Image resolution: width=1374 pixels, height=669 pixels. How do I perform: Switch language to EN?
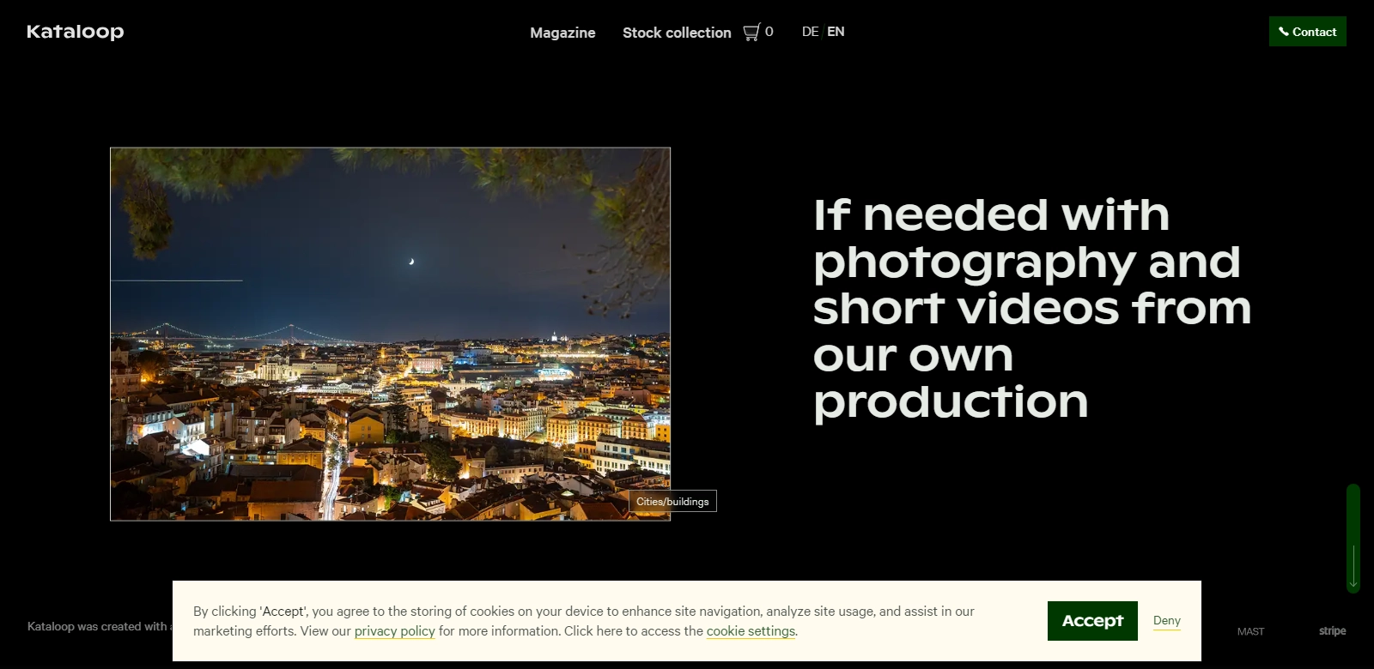pos(836,32)
